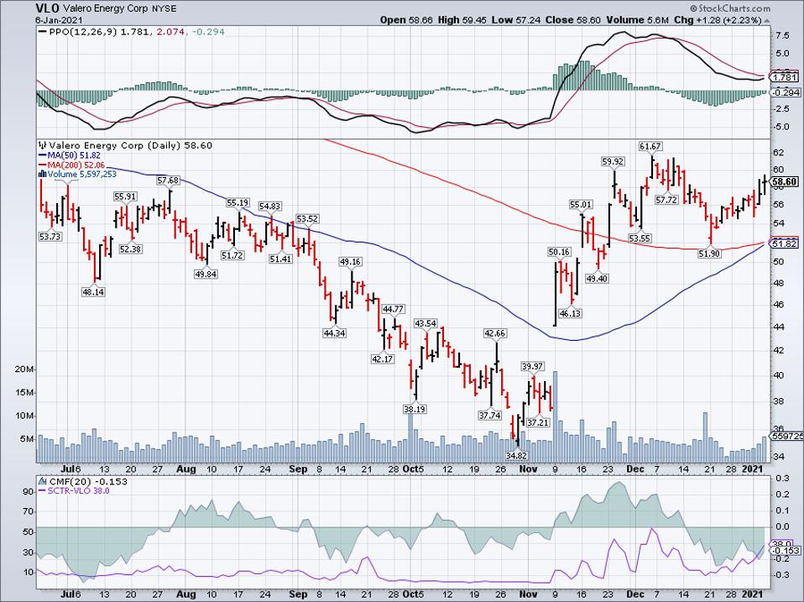
Task: Click the 53.55 trough label
Action: coord(640,238)
